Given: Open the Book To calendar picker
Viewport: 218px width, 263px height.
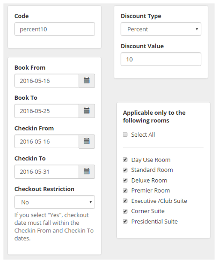Looking at the screenshot, I should (87, 111).
